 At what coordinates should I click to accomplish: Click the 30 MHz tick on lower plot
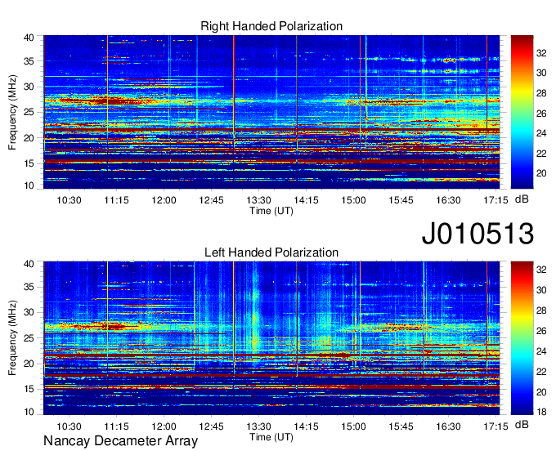click(x=29, y=312)
